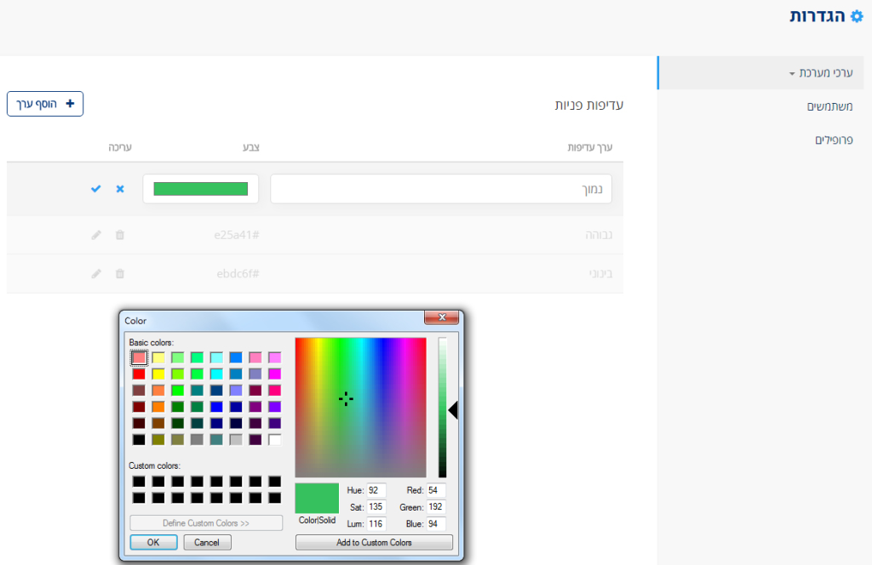The image size is (872, 565).
Task: Select the magenta basic color swatch
Action: coord(275,374)
